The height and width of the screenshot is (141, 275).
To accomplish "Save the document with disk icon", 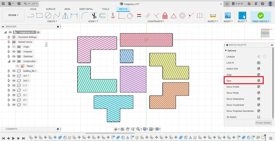I will coord(19,4).
